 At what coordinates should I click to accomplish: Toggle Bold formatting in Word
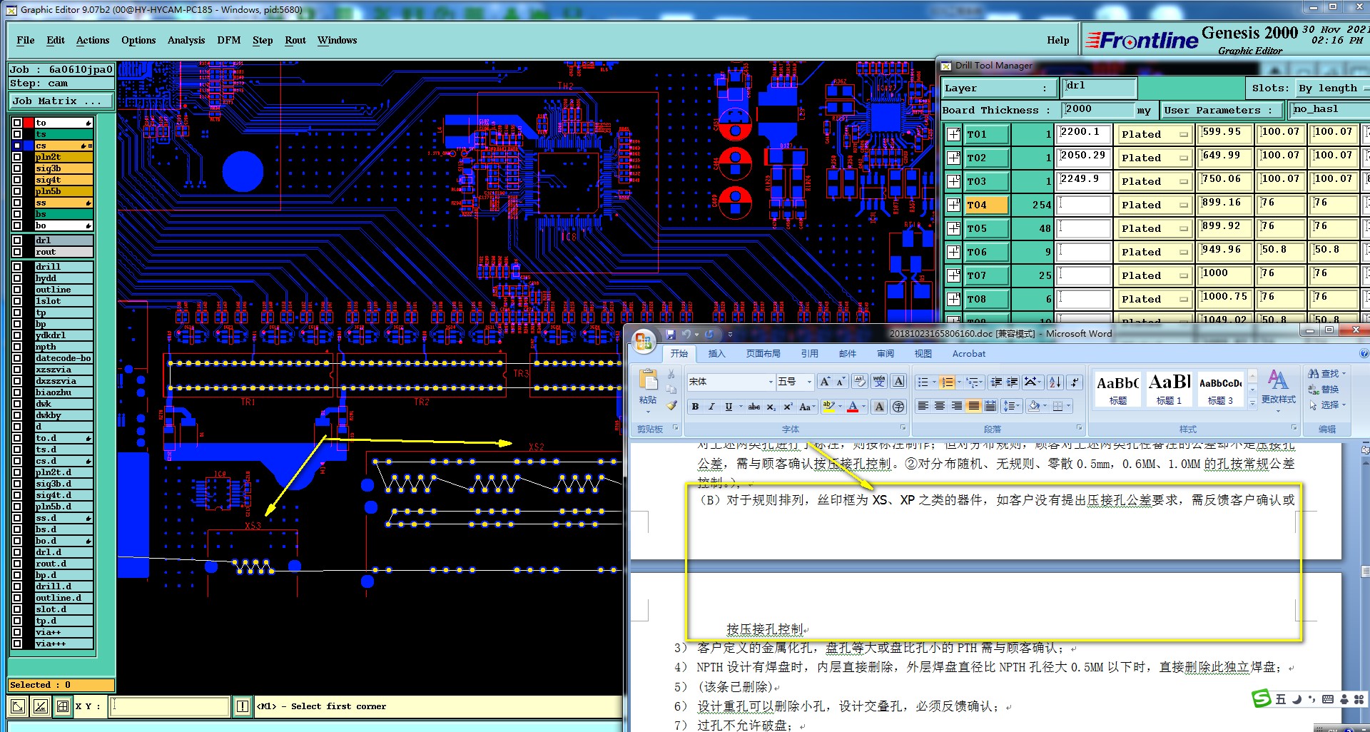point(695,407)
